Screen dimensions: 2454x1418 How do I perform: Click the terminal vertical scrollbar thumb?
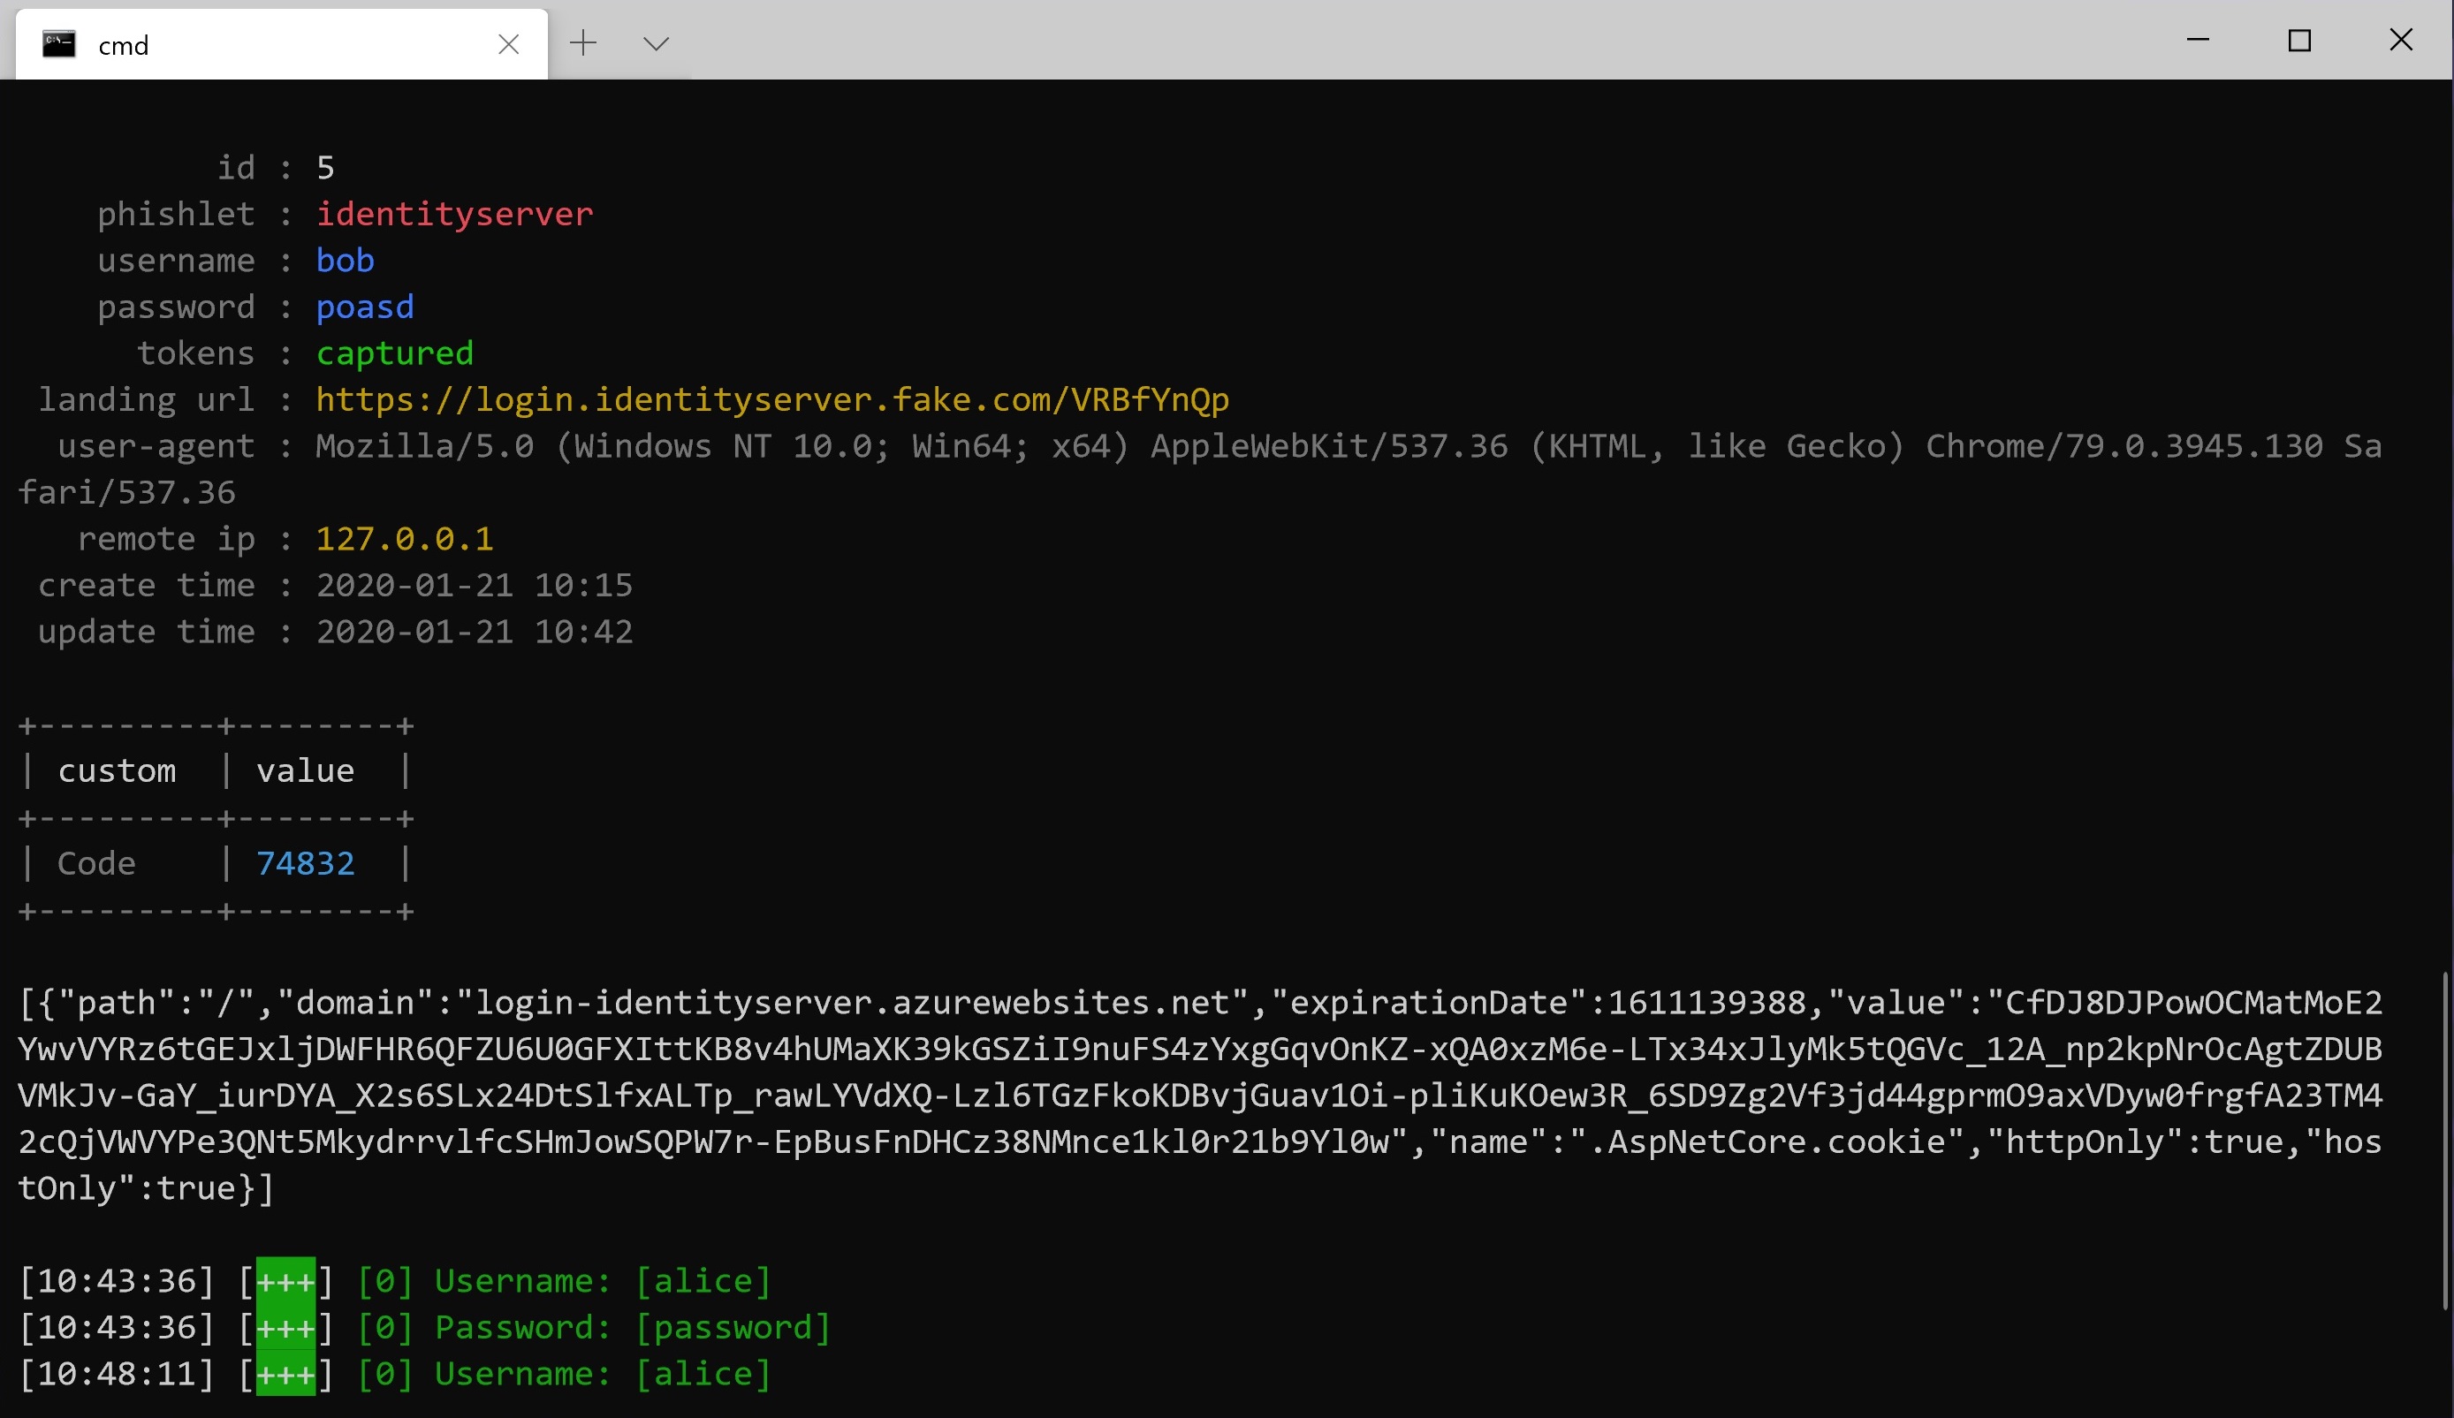2444,1141
